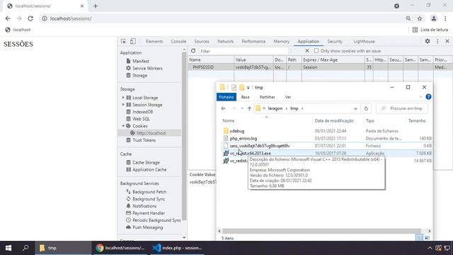Select the PHPSESSID cookie row
Image resolution: width=453 pixels, height=255 pixels.
point(320,67)
